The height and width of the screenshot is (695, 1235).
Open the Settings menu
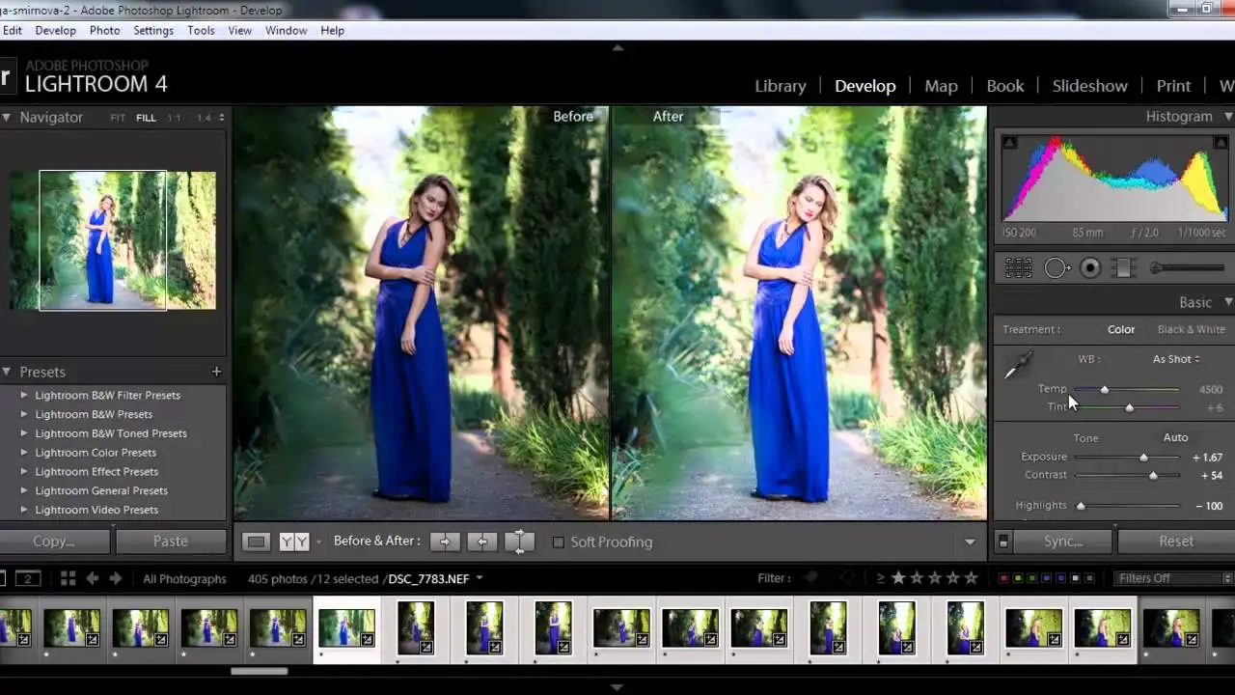pos(153,30)
